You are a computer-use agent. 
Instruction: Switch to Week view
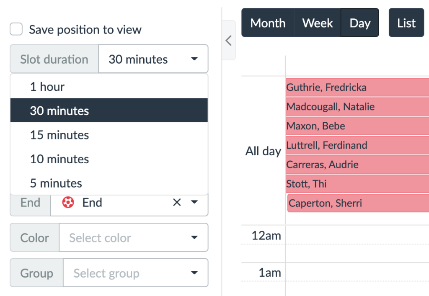click(317, 22)
